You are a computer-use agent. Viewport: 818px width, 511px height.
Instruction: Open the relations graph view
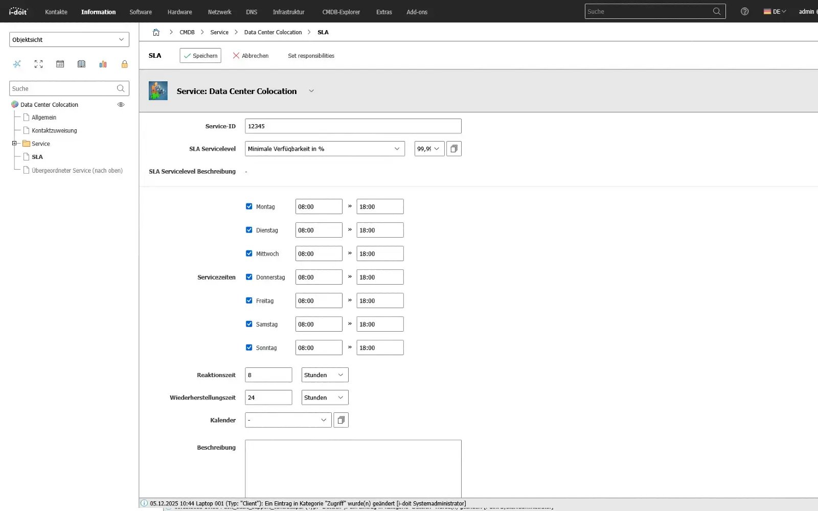[17, 64]
